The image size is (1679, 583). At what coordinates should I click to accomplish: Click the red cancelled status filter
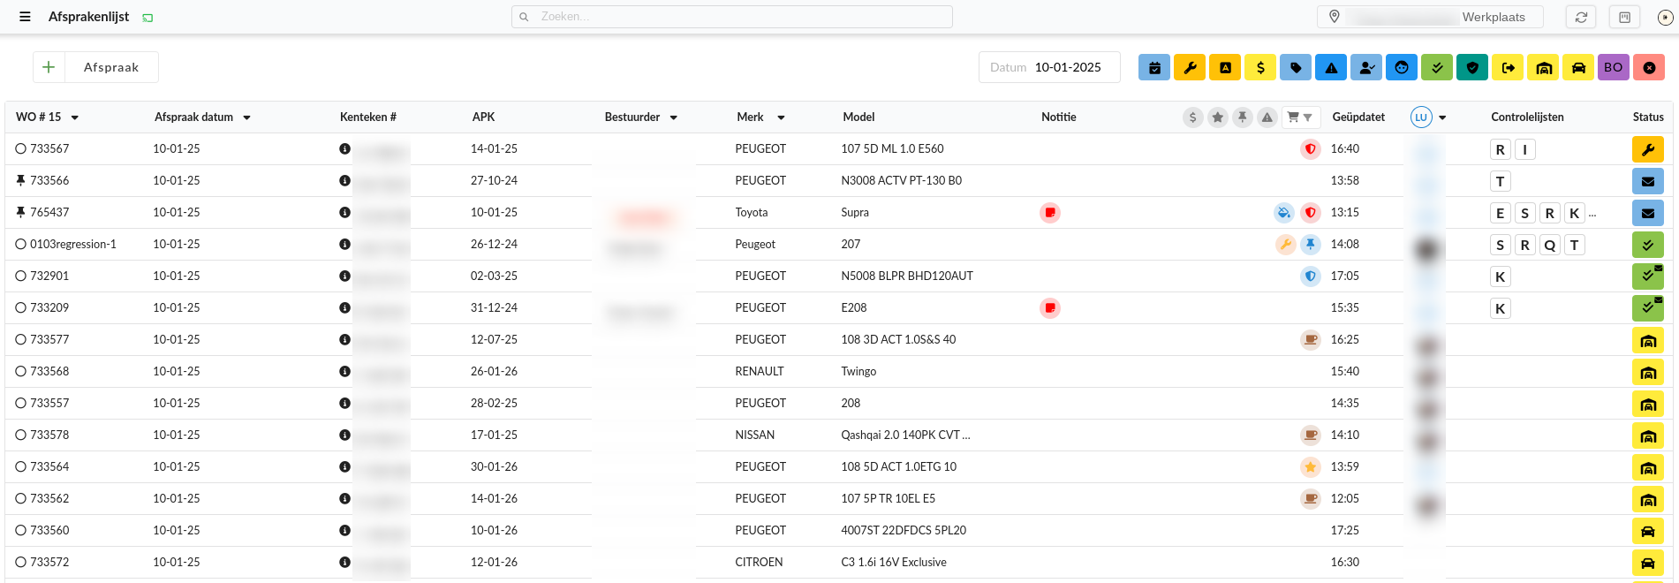pyautogui.click(x=1649, y=68)
